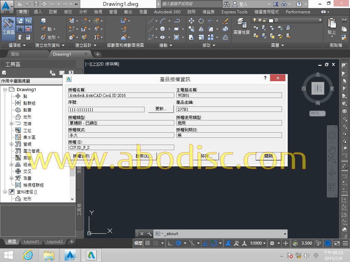Image resolution: width=350 pixels, height=262 pixels.
Task: Click the layer color swatch in layer dropdown
Action: pyautogui.click(x=271, y=20)
